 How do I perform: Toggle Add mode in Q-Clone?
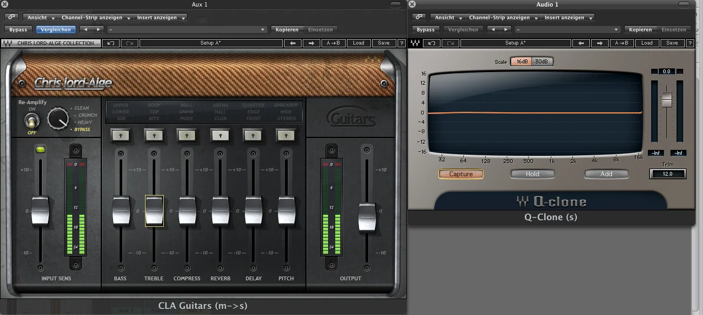tap(607, 174)
